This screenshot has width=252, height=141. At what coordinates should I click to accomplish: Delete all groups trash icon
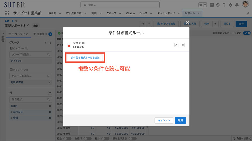pyautogui.click(x=50, y=43)
